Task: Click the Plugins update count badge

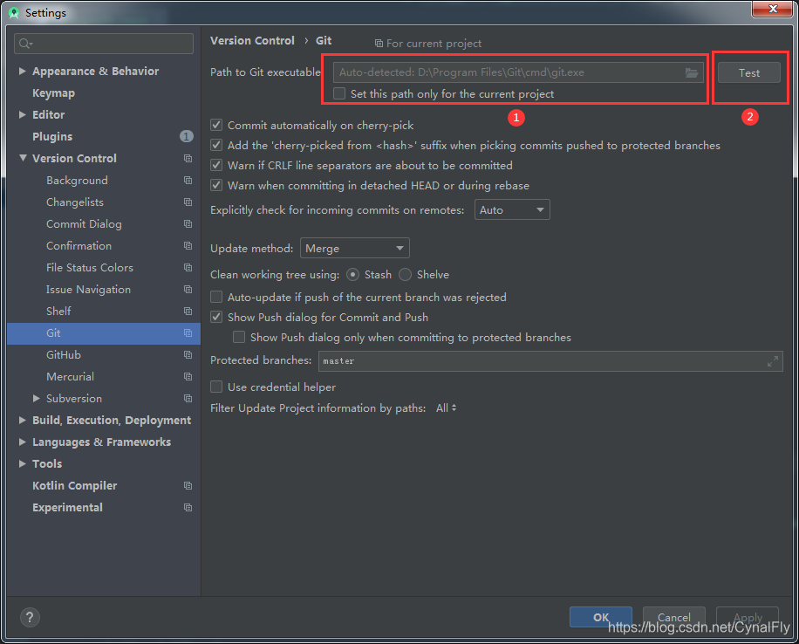Action: tap(187, 137)
